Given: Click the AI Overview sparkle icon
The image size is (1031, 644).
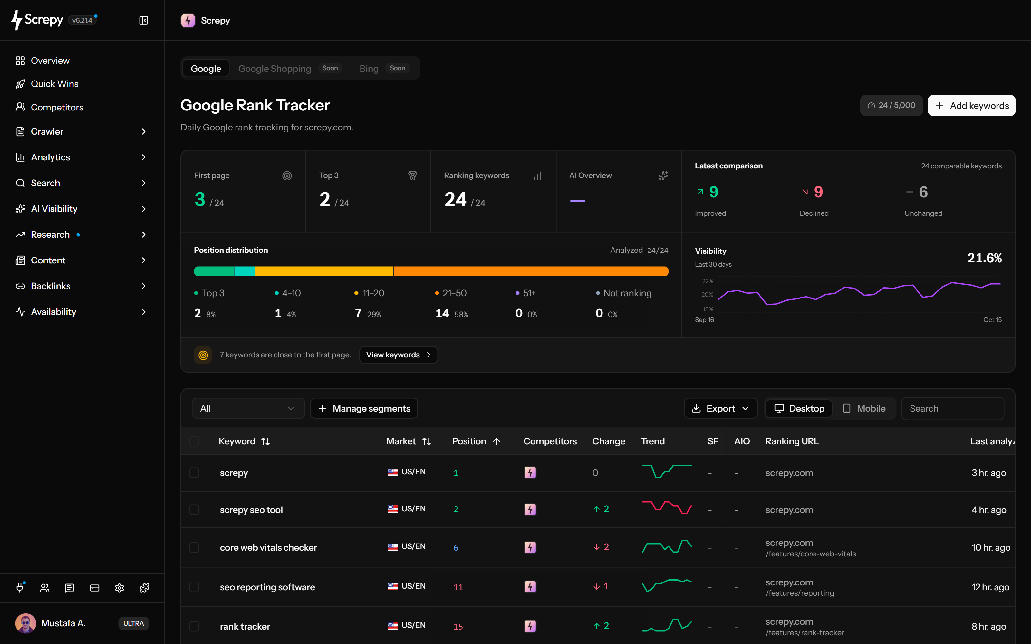Looking at the screenshot, I should (663, 175).
